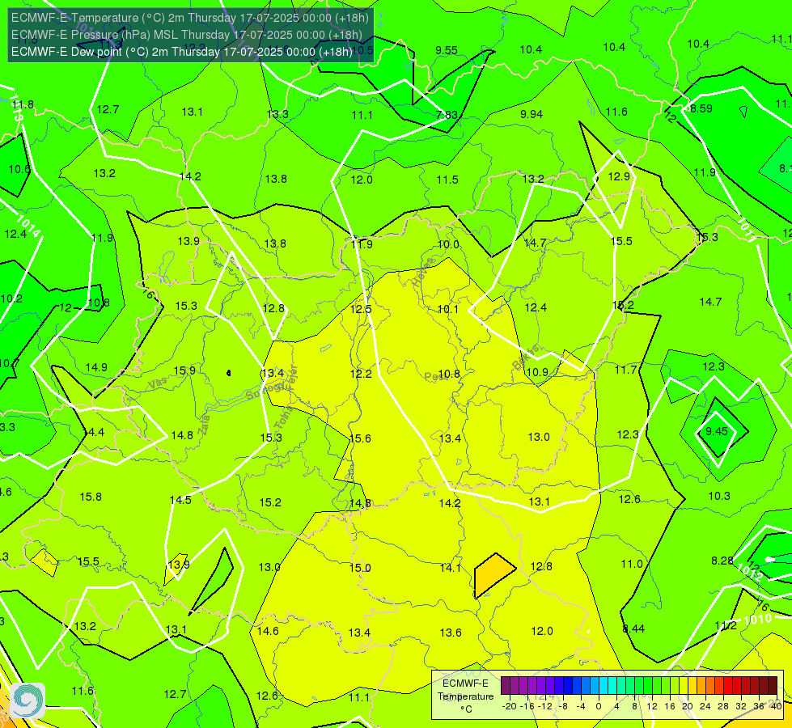792x728 pixels.
Task: Click the legend value 0 label
Action: pyautogui.click(x=599, y=706)
